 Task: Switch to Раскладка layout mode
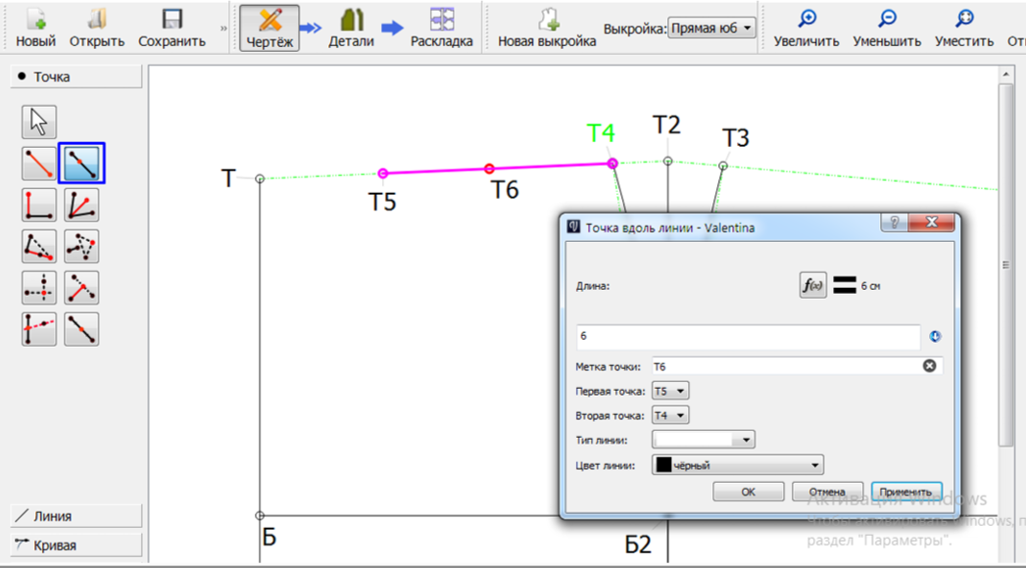(442, 27)
